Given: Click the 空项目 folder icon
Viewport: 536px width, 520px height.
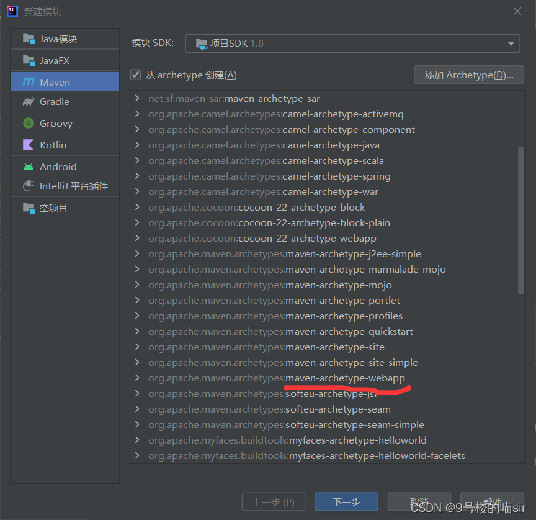Looking at the screenshot, I should coord(29,207).
